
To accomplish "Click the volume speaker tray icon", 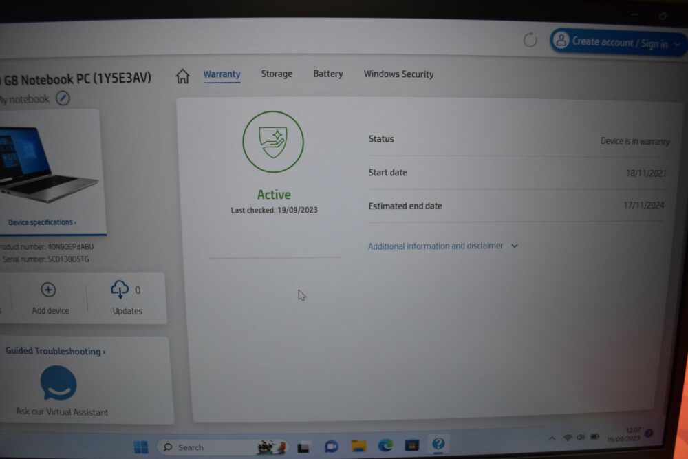I will coord(581,437).
